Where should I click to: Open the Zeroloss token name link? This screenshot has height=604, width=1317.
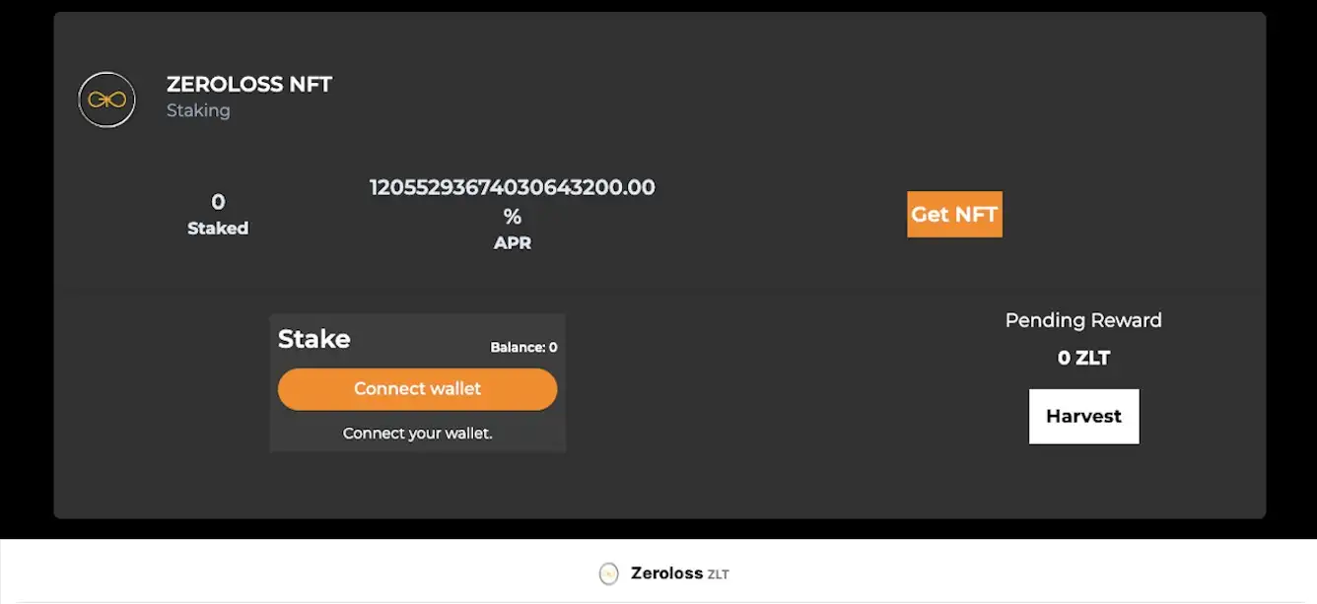(x=666, y=573)
